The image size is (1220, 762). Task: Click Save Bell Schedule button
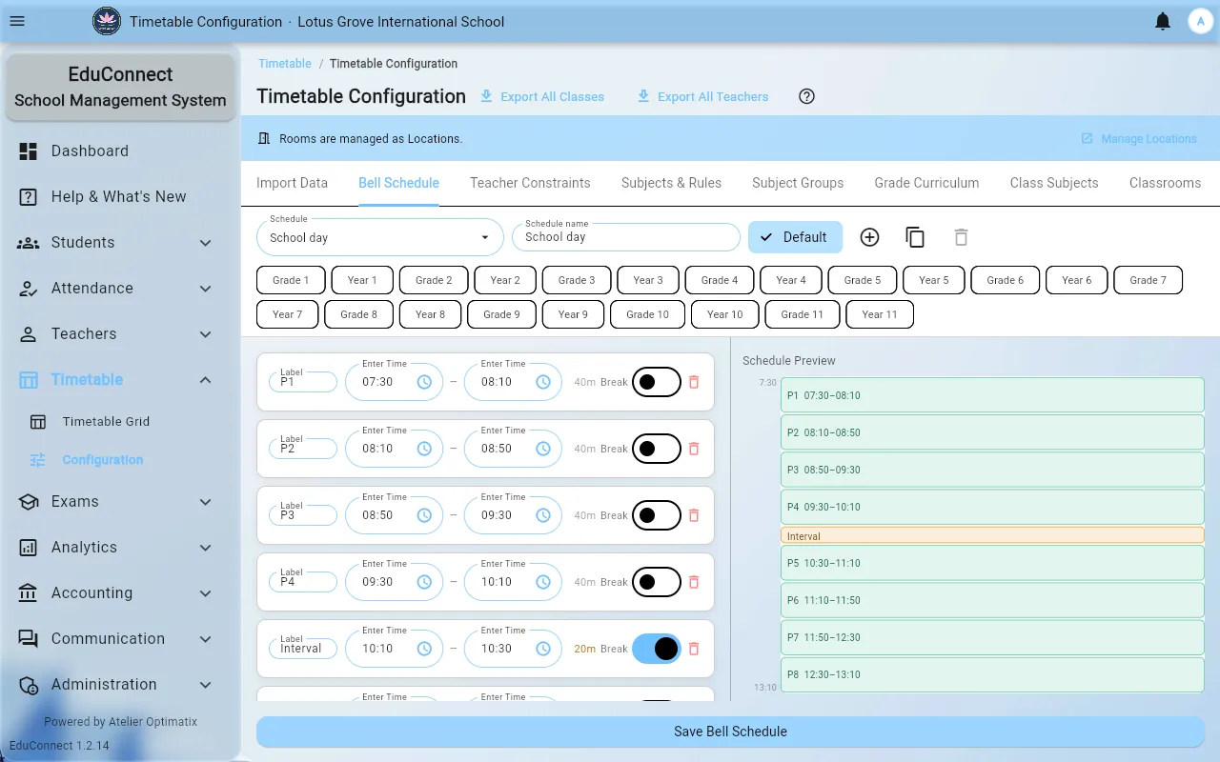[730, 732]
